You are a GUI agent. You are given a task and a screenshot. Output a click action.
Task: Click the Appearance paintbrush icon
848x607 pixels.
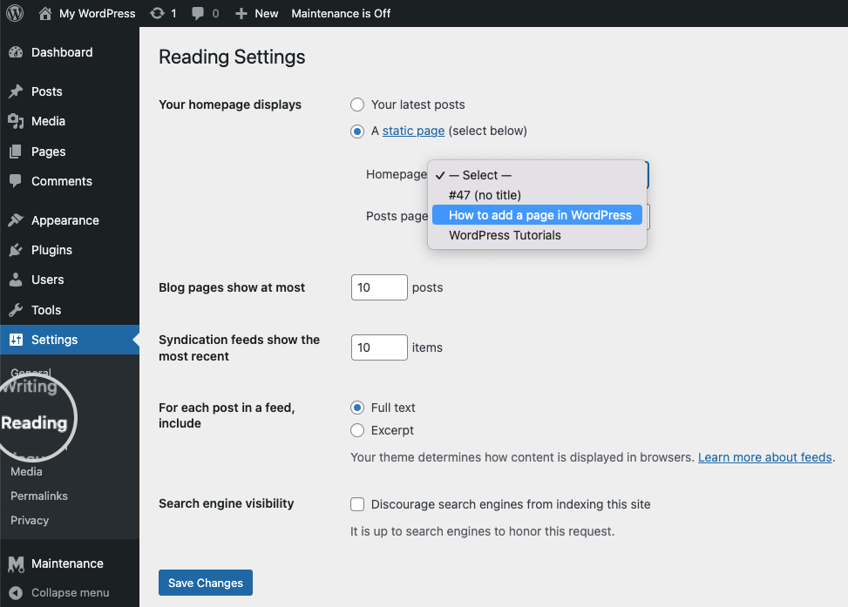16,220
